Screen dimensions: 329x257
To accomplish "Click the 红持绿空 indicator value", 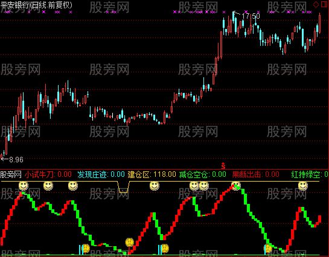I will click(310, 174).
